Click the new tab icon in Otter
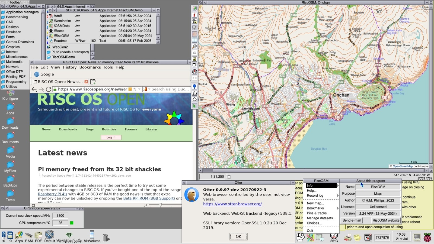Image resolution: width=434 pixels, height=244 pixels. tap(93, 82)
